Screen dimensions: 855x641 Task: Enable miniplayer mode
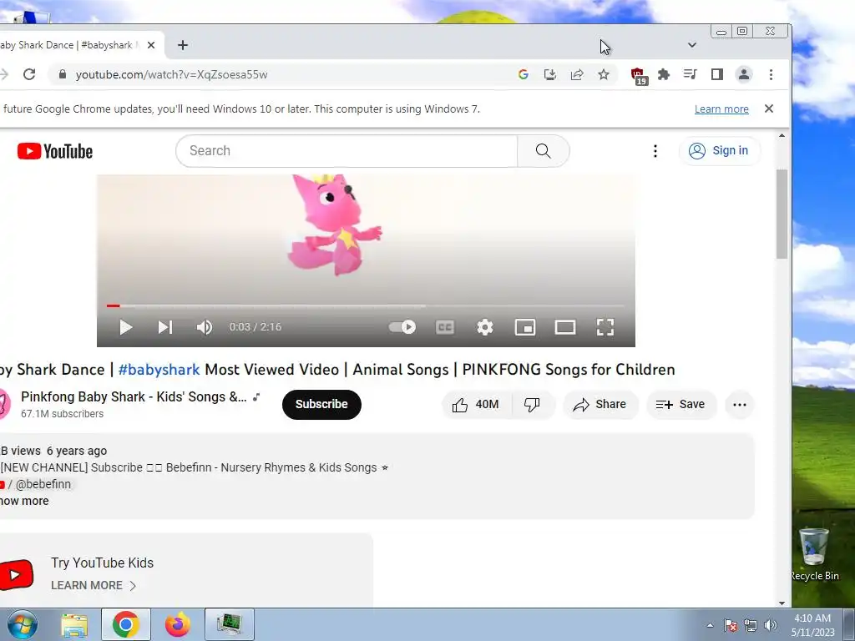[525, 327]
